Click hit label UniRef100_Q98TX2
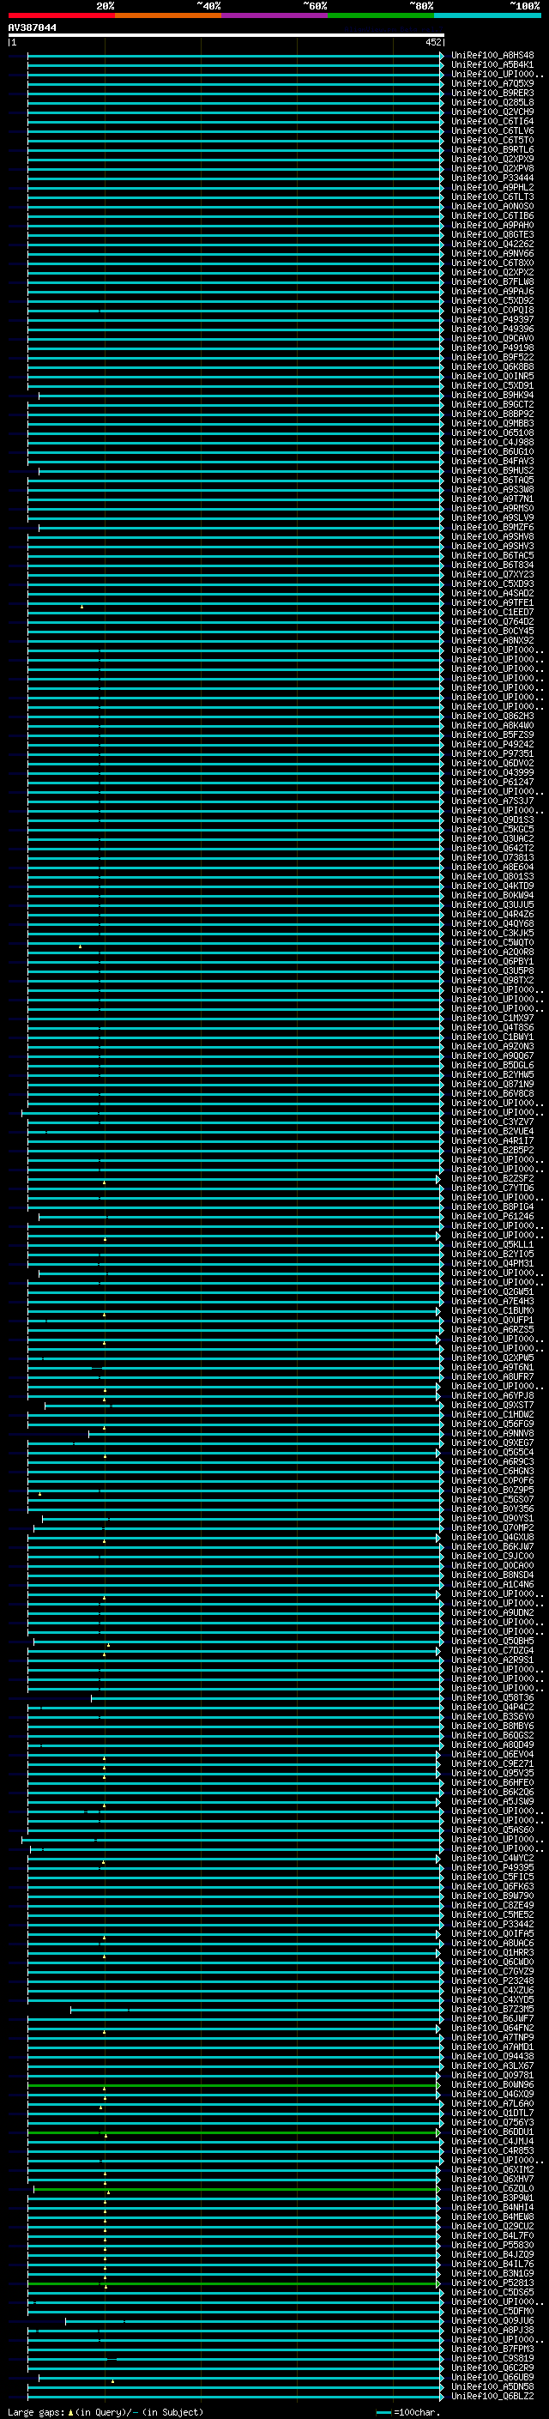Image resolution: width=549 pixels, height=2419 pixels. [x=492, y=980]
